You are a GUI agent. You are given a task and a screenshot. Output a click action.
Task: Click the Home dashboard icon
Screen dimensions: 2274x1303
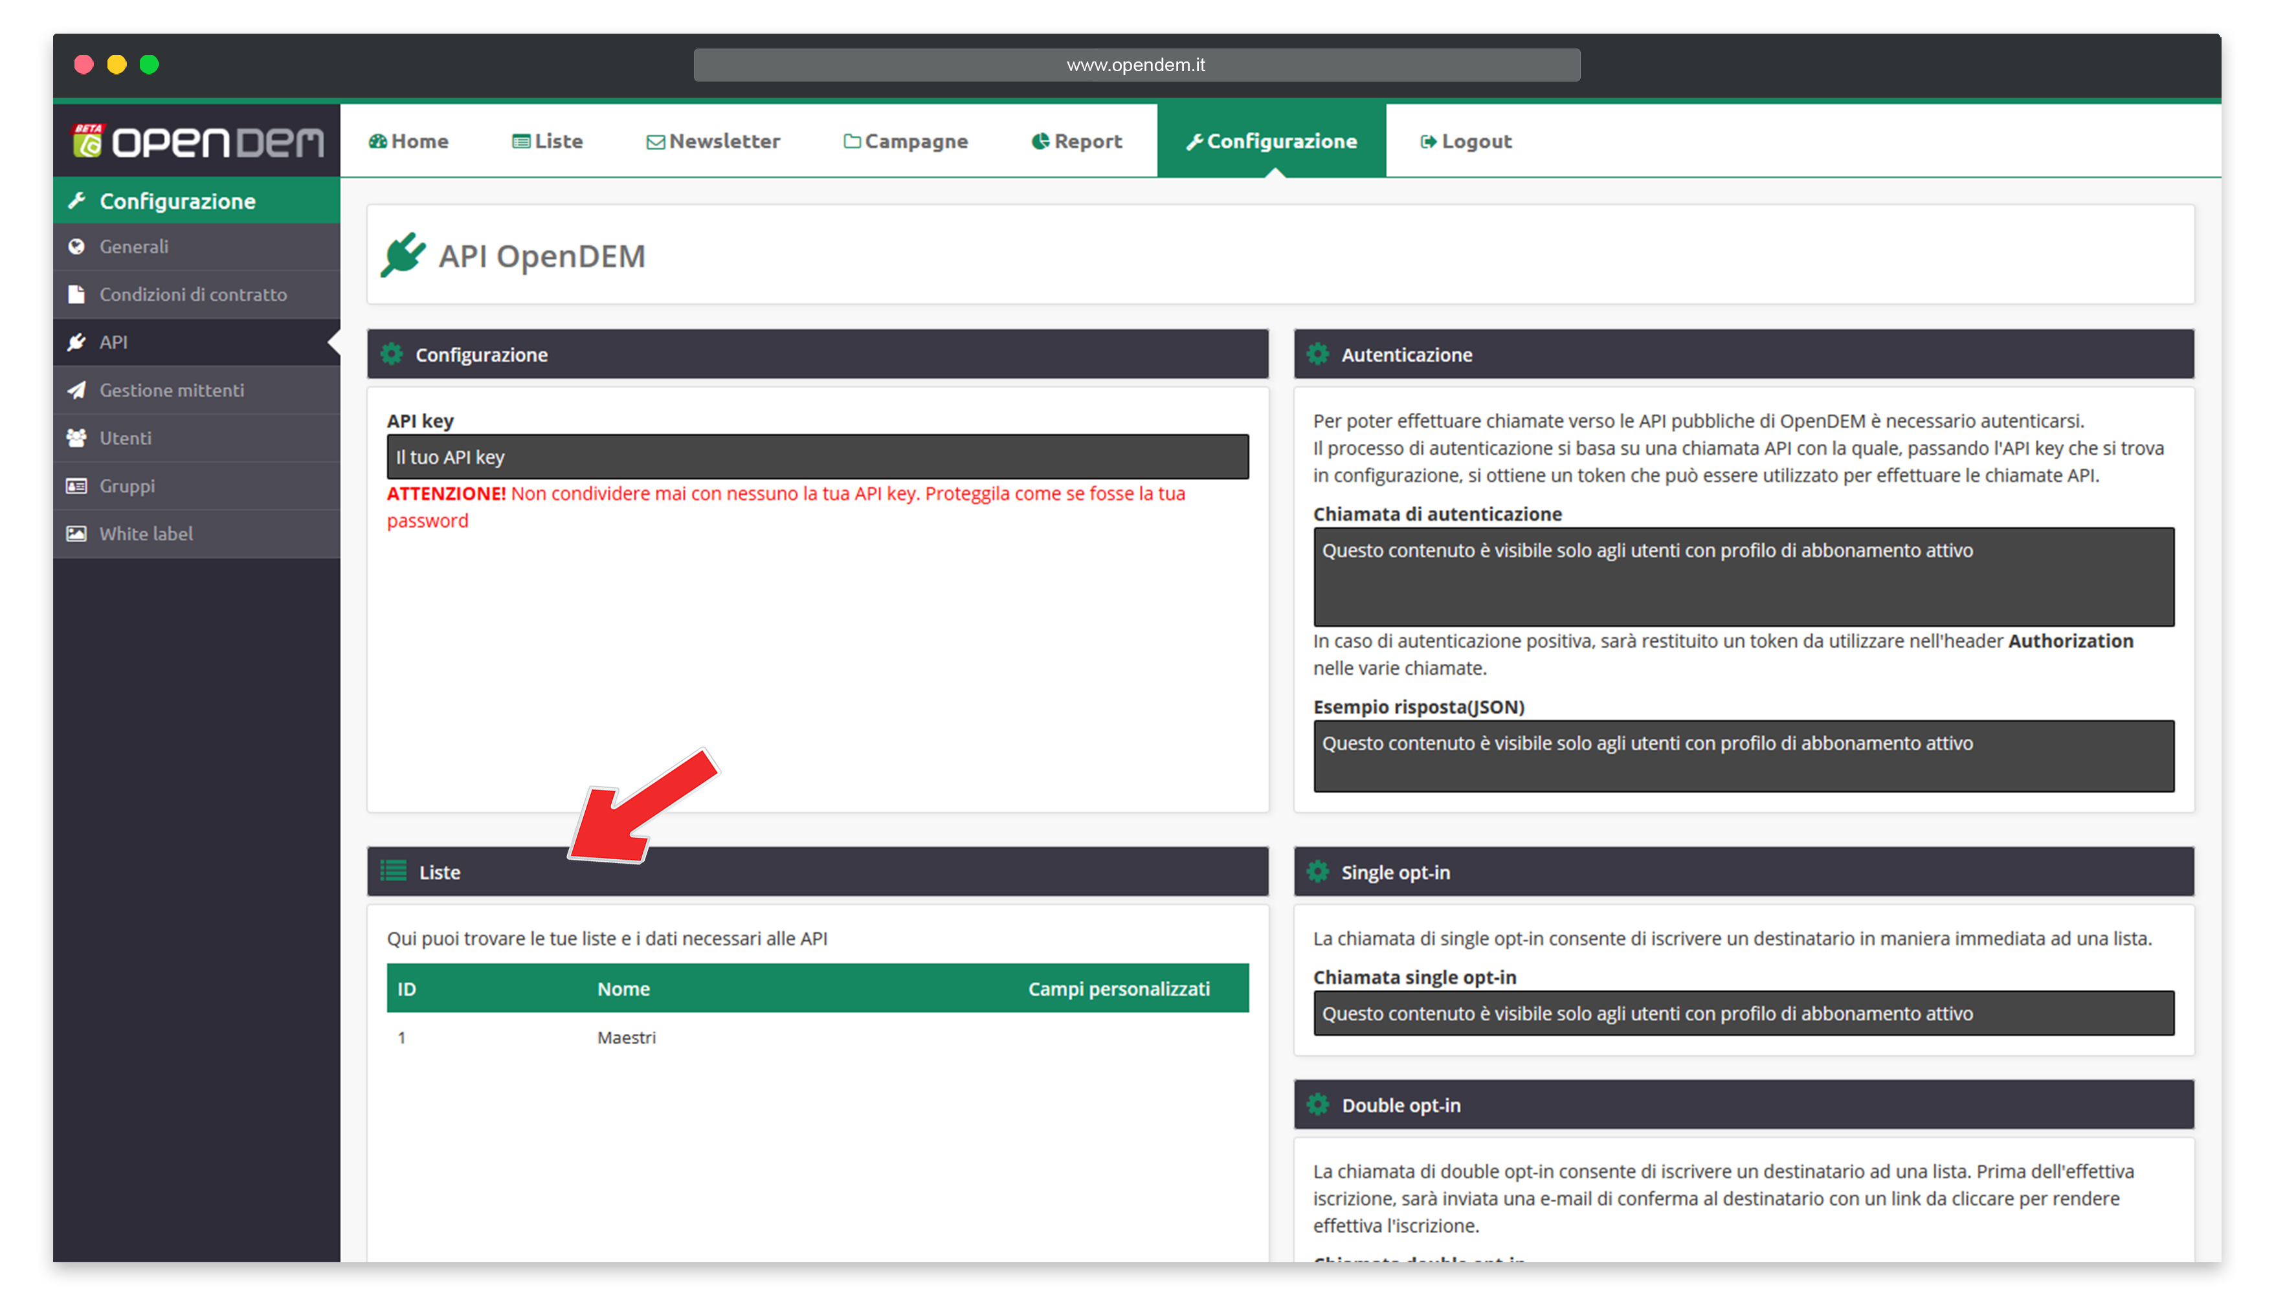pos(378,142)
